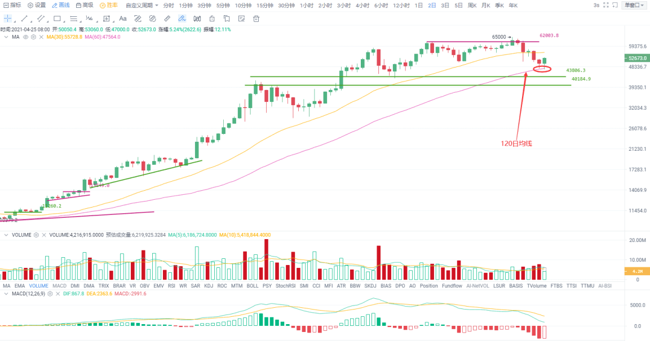Click the 52673.0 current price label
This screenshot has height=341, width=650.
[637, 59]
